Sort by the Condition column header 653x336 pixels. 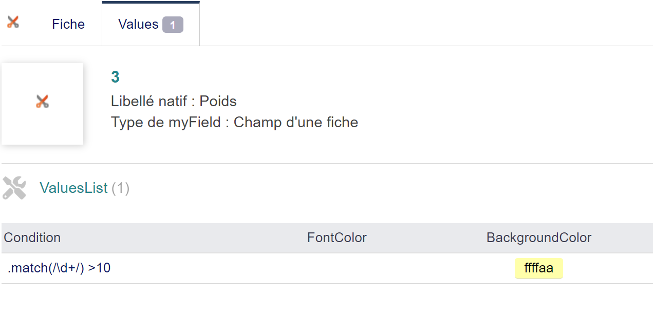pyautogui.click(x=32, y=238)
